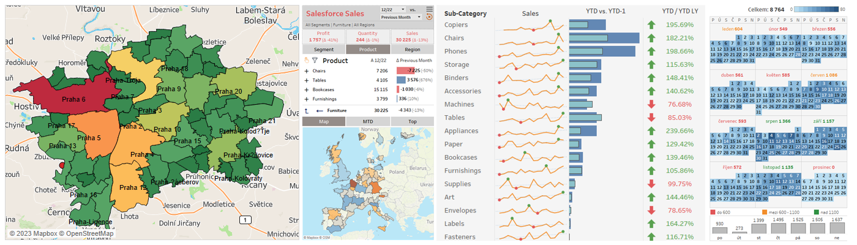Expand the Furnishings product row
The height and width of the screenshot is (245, 857).
[306, 99]
